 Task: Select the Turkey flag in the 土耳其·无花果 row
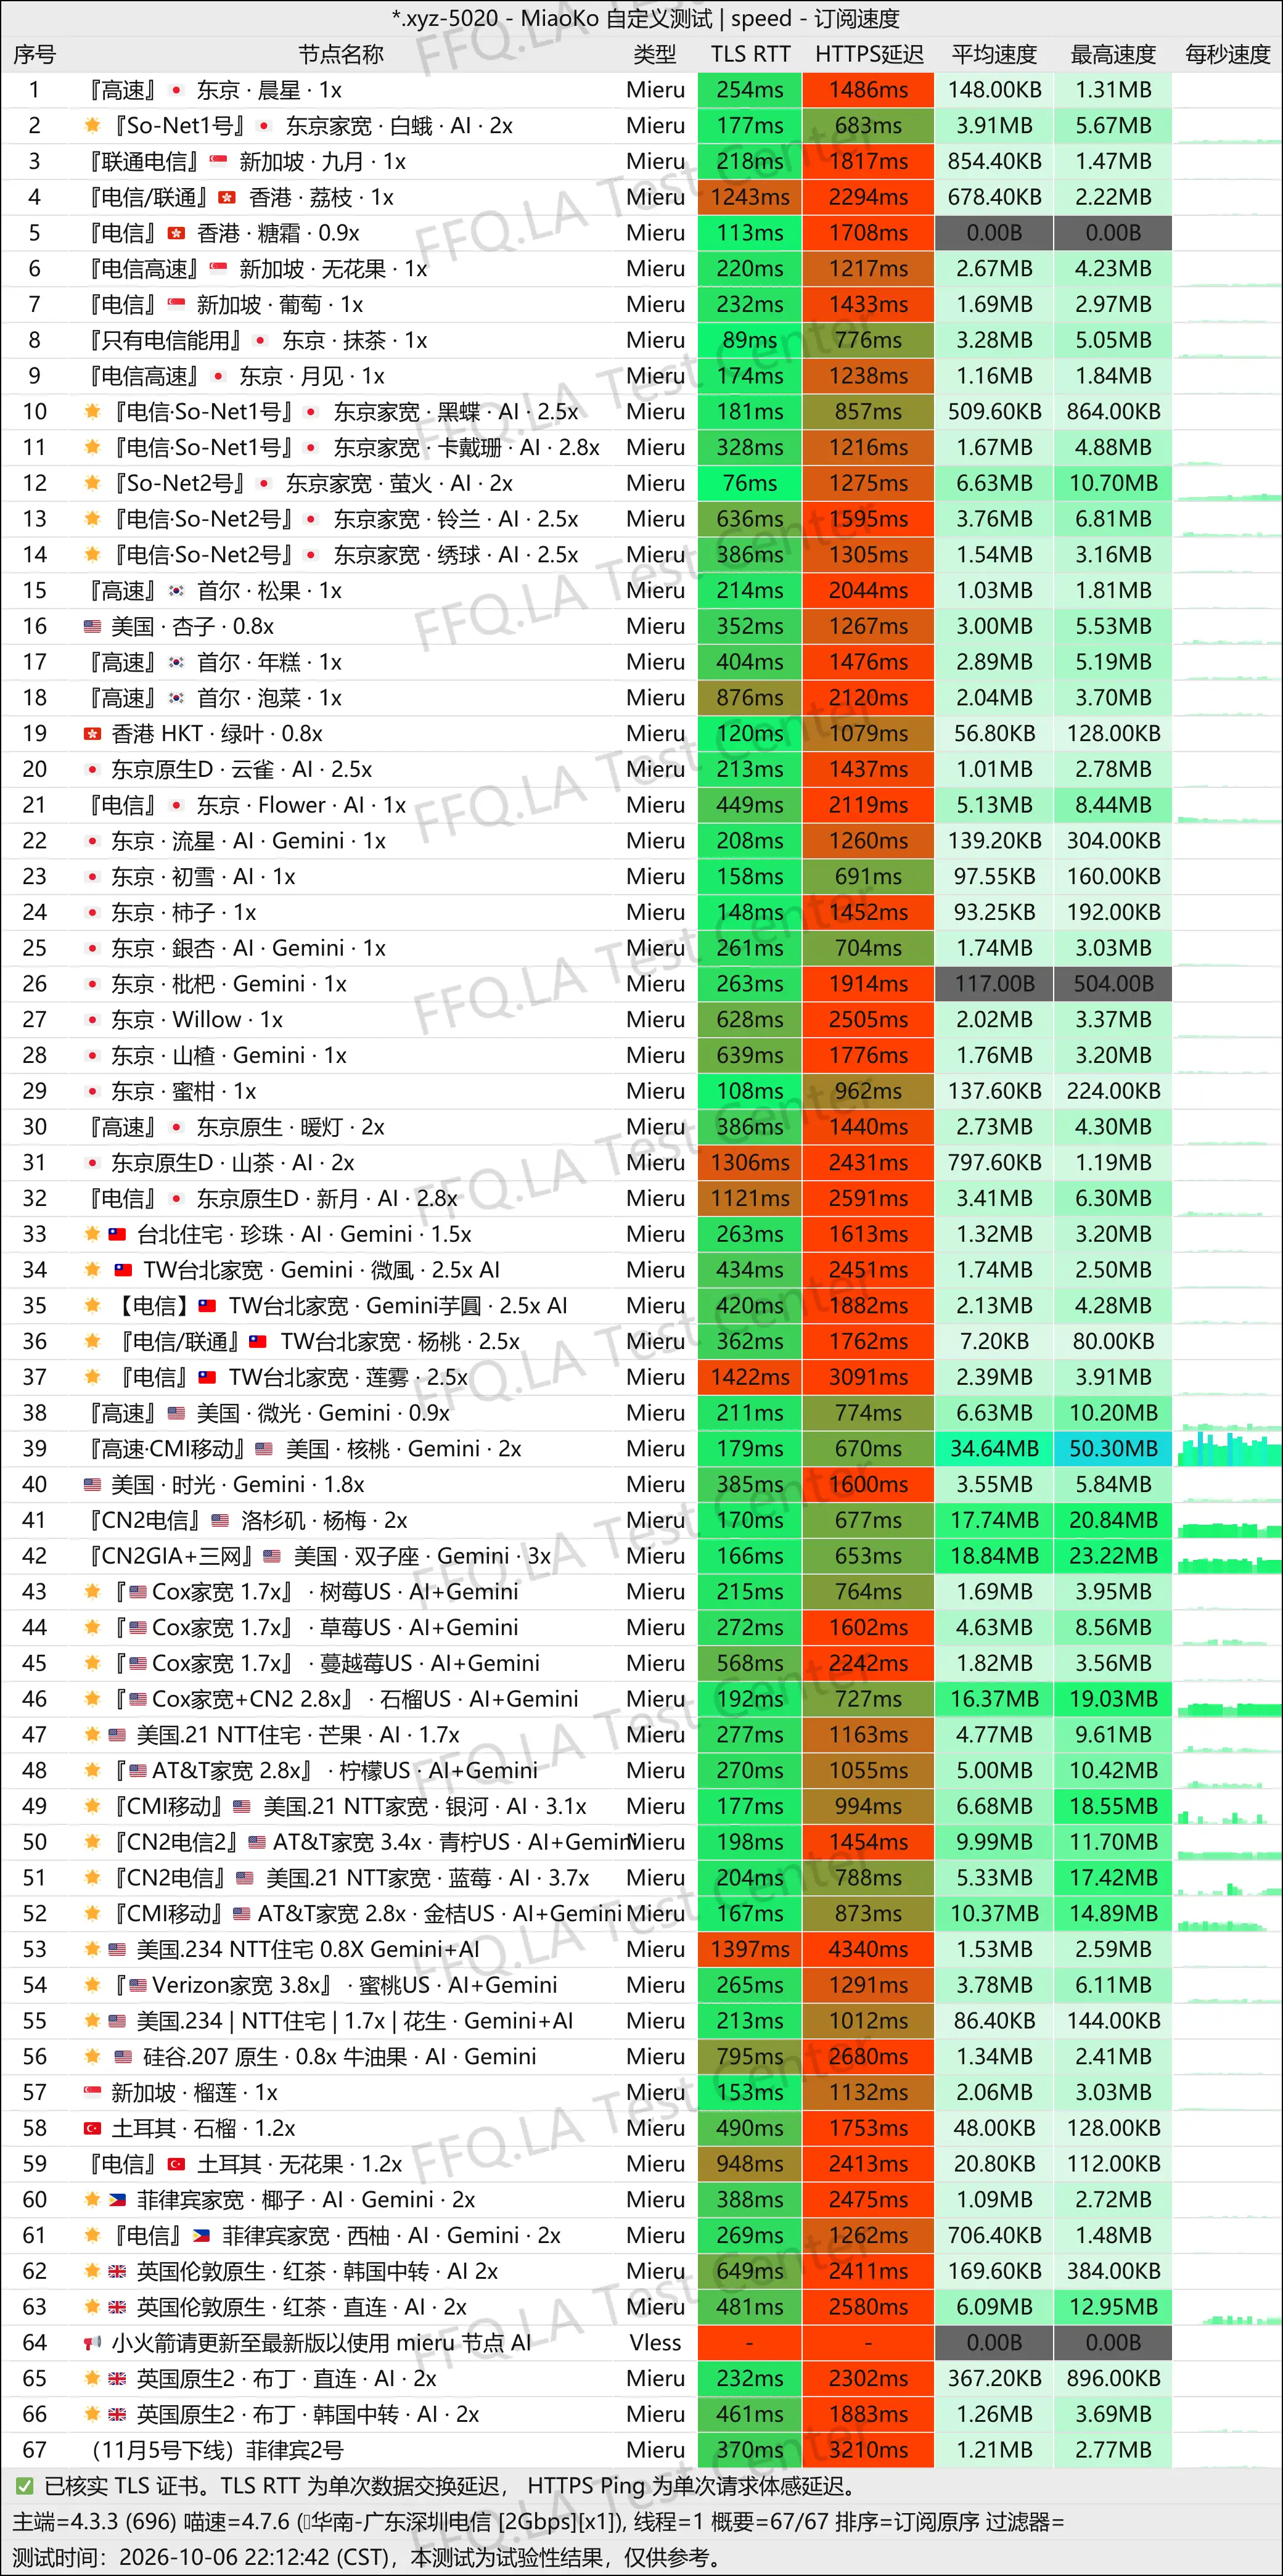(176, 2164)
